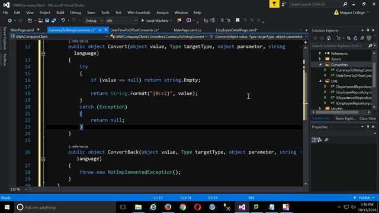The image size is (379, 213).
Task: Click the Save All toolbar icon
Action: coord(54,21)
